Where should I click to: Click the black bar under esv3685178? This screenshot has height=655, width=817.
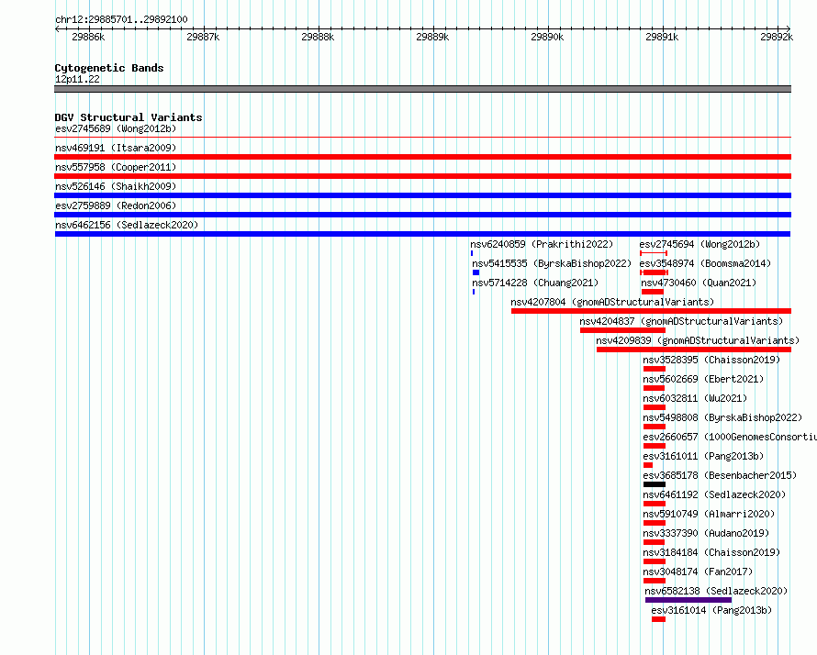click(655, 484)
